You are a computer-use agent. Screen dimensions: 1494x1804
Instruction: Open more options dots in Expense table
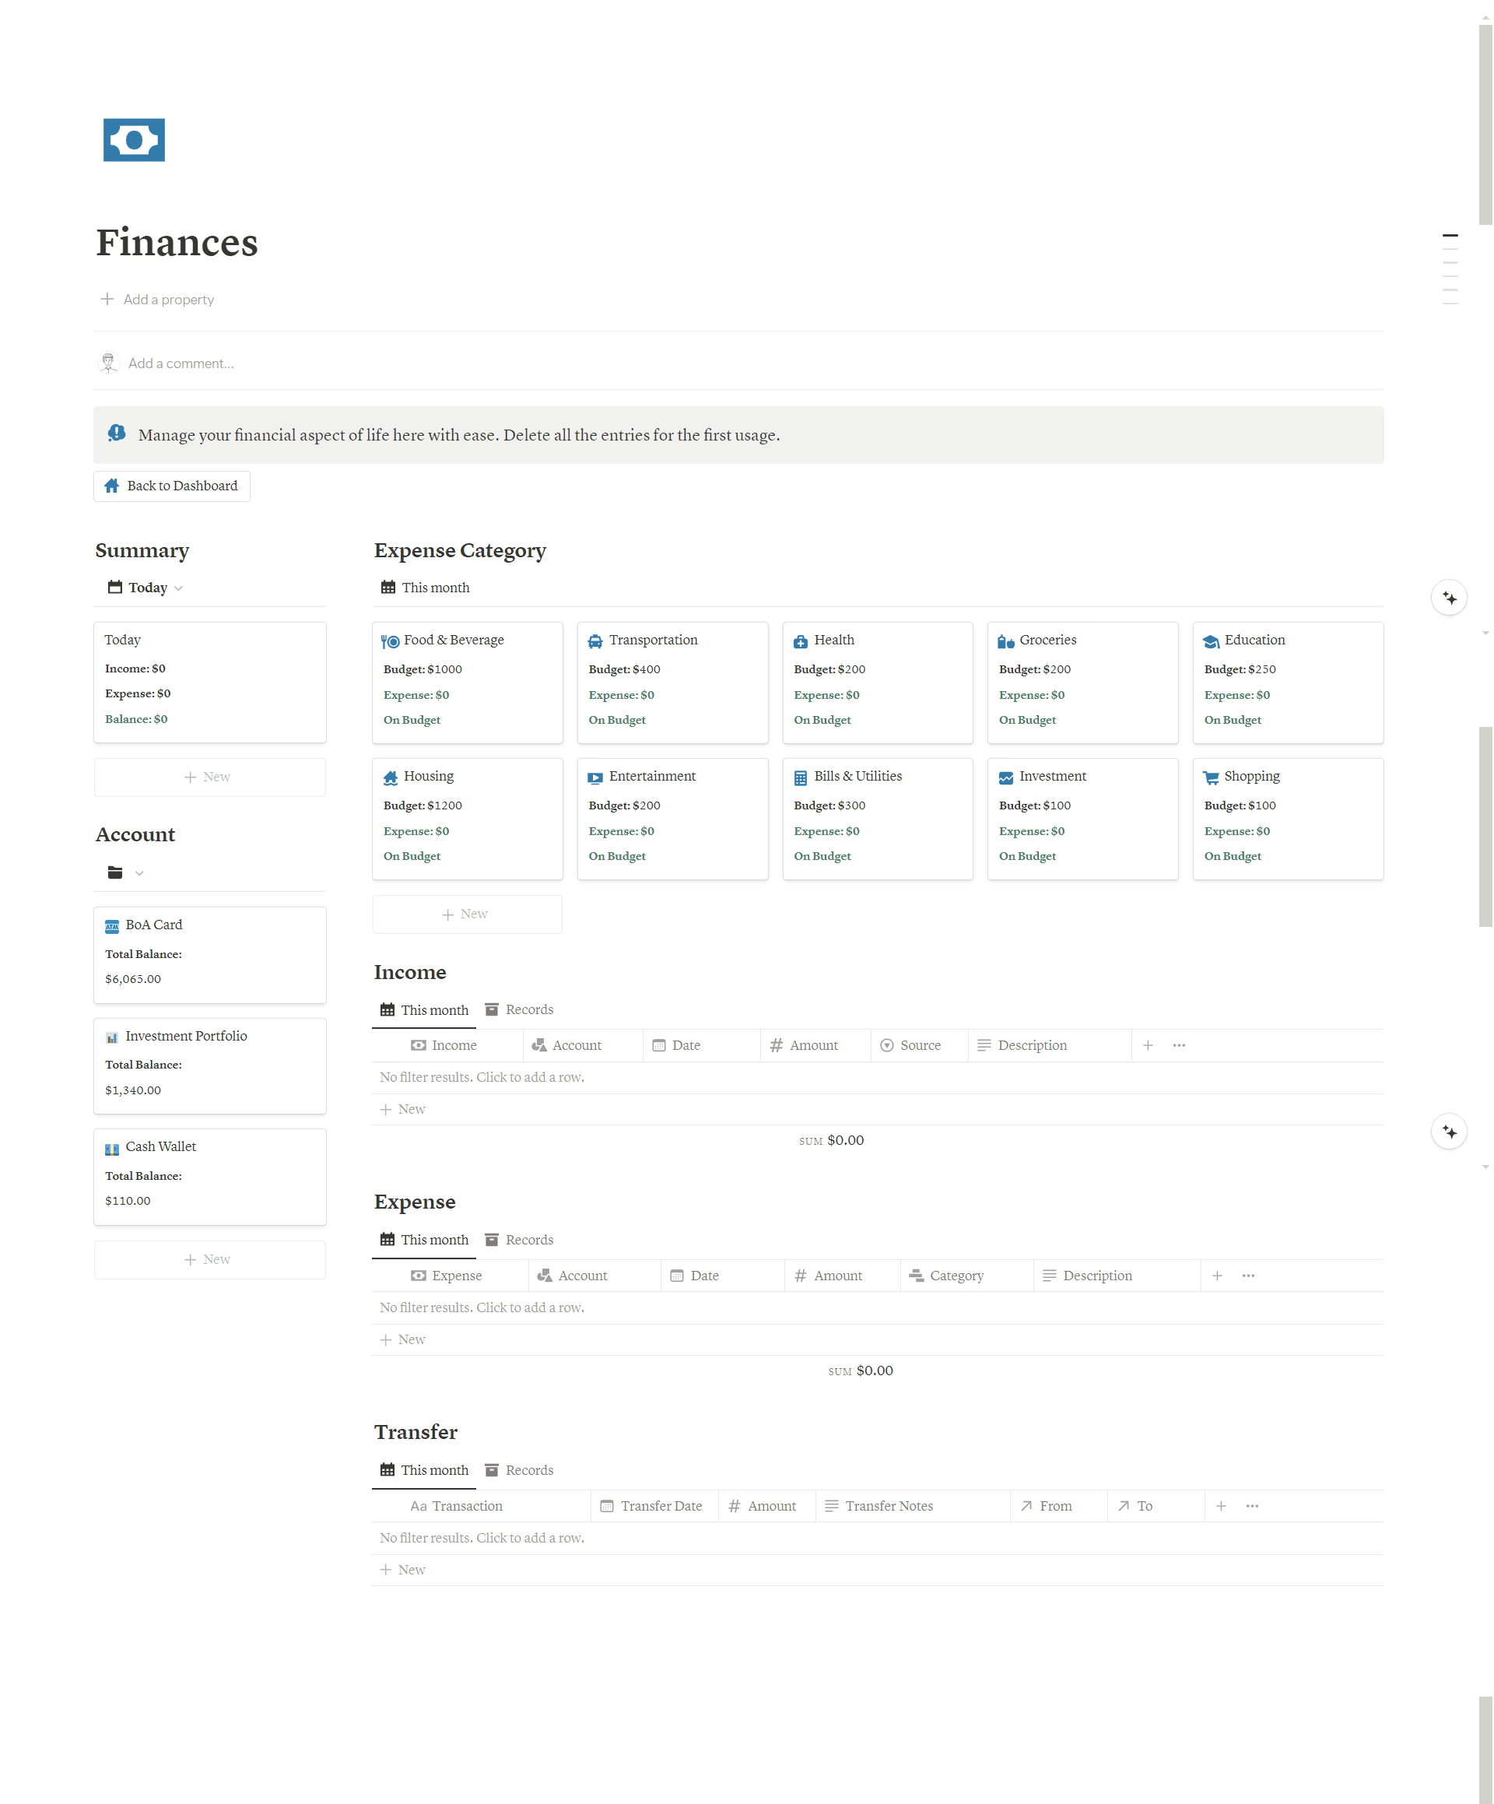coord(1247,1276)
